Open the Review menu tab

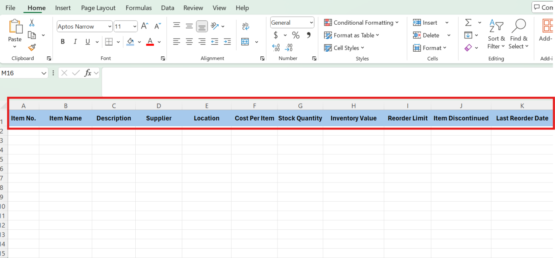[193, 8]
